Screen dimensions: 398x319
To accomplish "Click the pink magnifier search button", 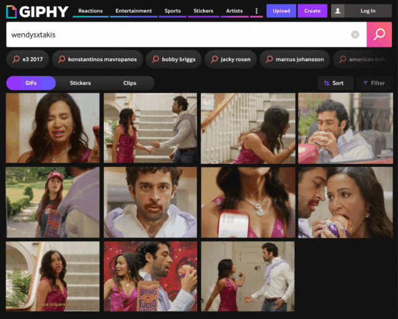I will coord(379,35).
